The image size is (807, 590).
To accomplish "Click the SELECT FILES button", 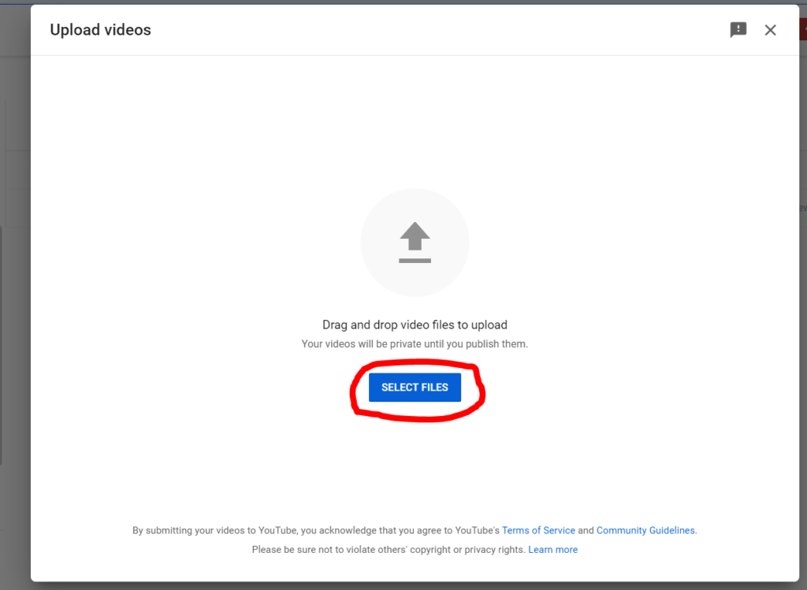I will point(415,388).
